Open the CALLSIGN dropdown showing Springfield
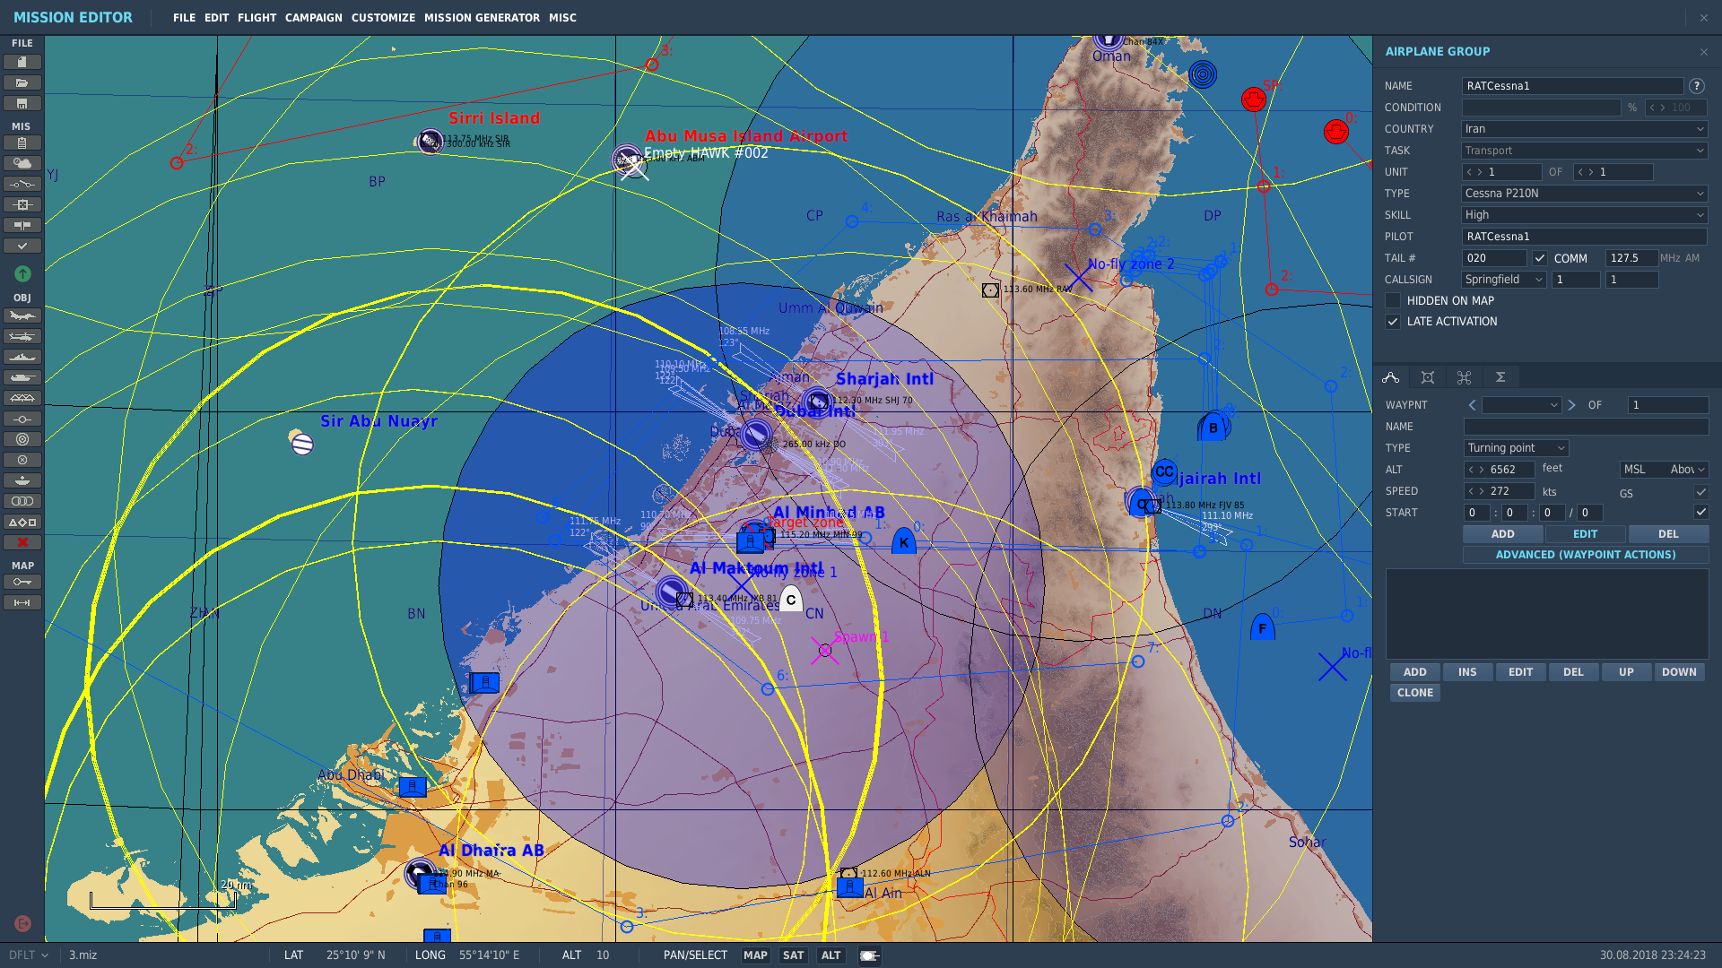Viewport: 1722px width, 968px height. point(1504,280)
